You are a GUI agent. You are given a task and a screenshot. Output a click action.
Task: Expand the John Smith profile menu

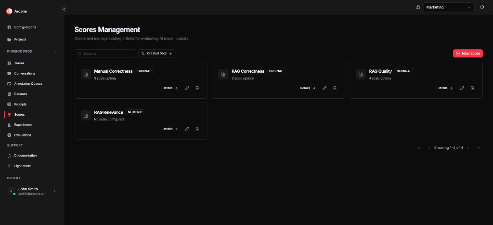54,191
